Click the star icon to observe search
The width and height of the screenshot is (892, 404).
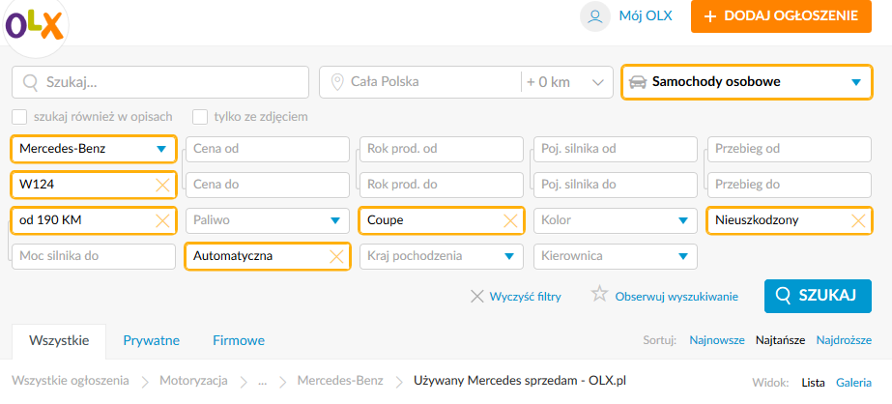pos(599,294)
